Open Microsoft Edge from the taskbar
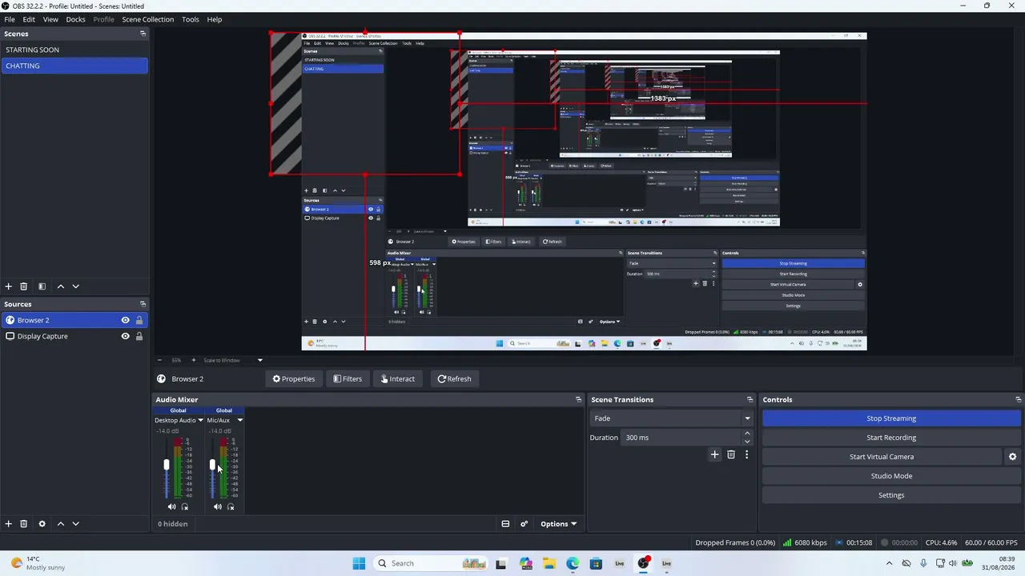The height and width of the screenshot is (576, 1025). [x=573, y=563]
